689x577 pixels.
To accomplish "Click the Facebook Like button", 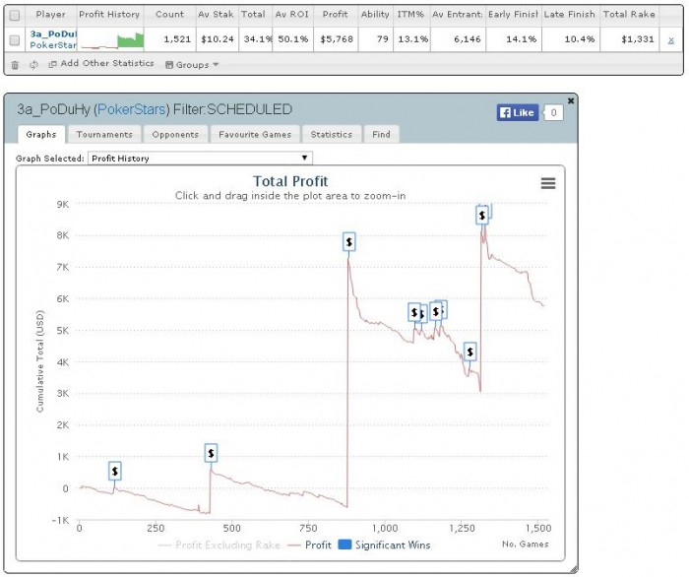I will coord(517,112).
